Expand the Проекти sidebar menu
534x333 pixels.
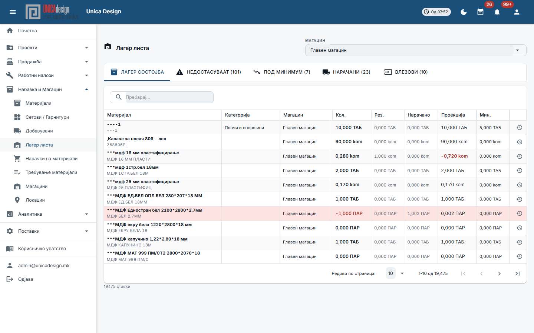tap(48, 48)
